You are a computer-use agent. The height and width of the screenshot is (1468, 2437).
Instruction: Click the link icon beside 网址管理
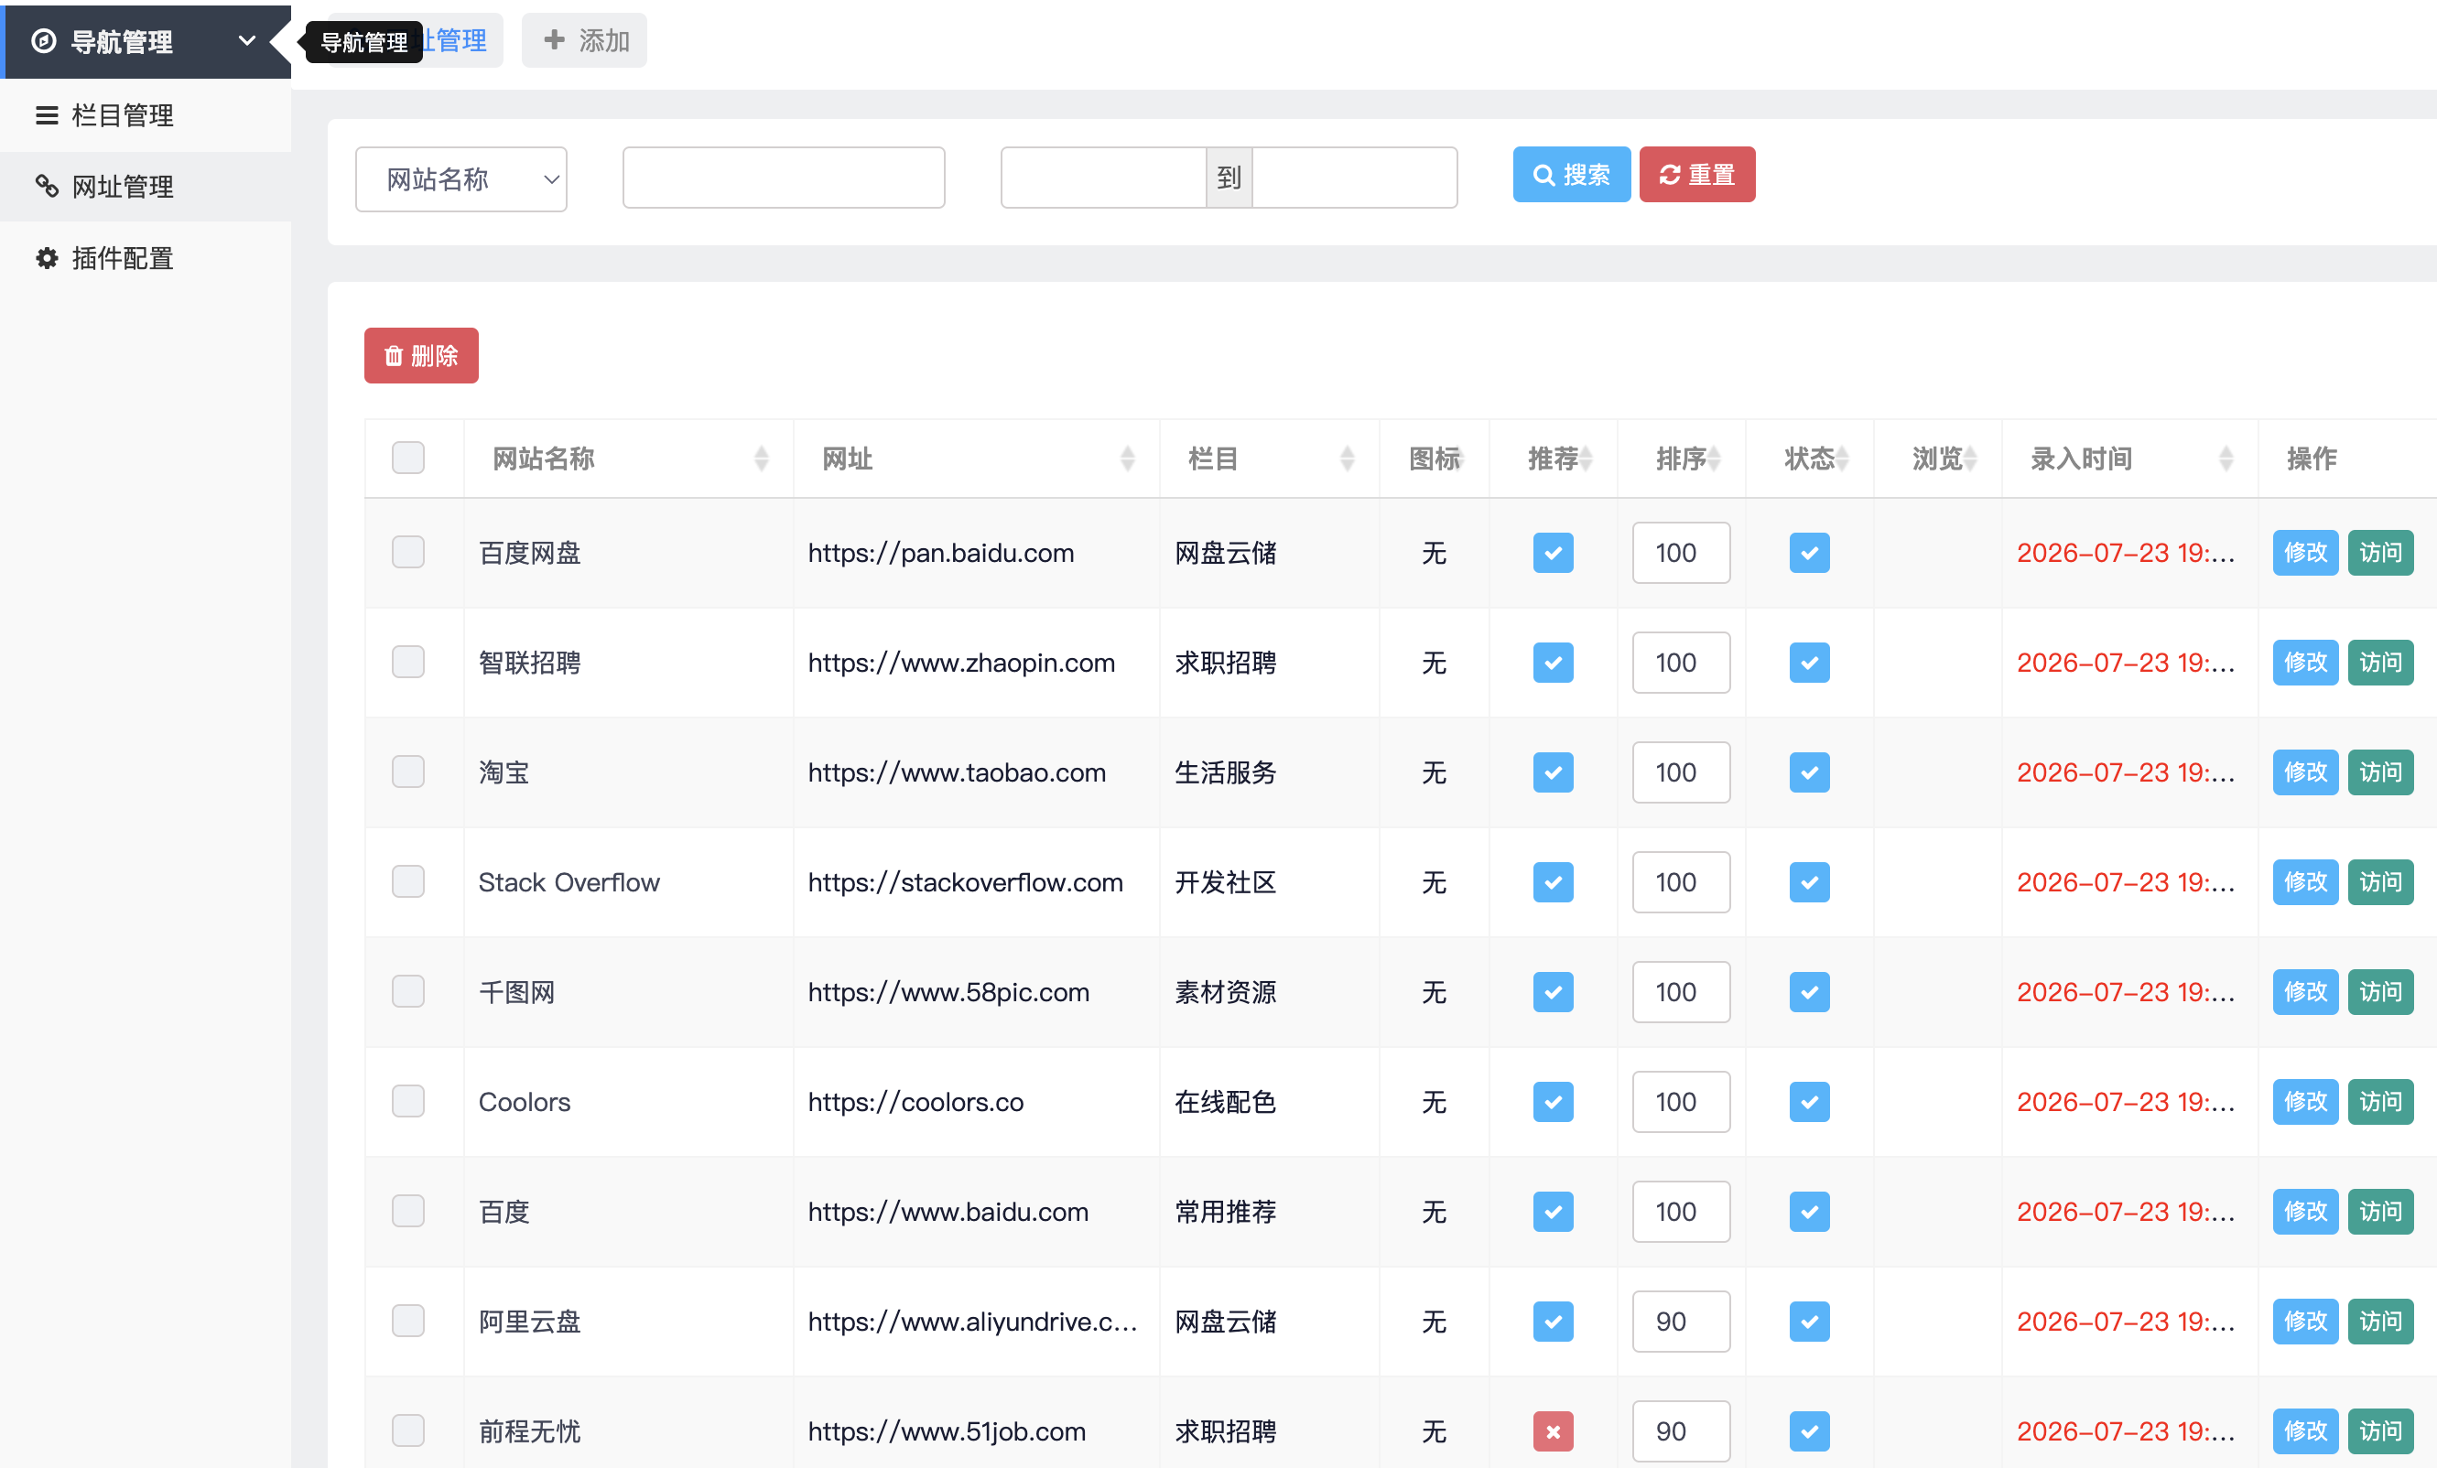tap(47, 186)
